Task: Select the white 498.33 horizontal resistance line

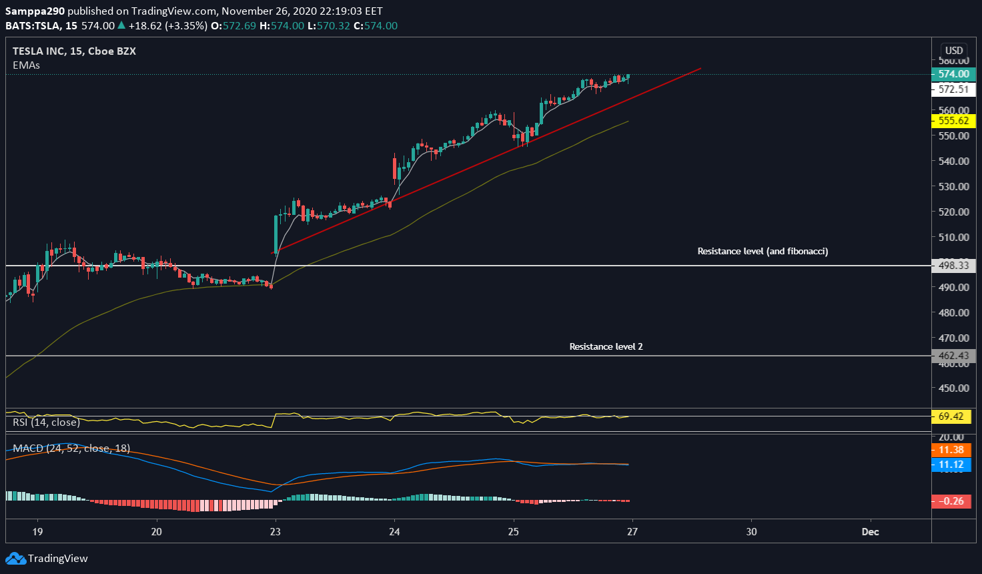Action: pos(467,266)
